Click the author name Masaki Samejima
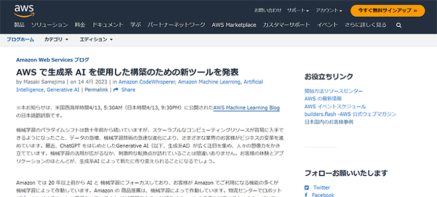Viewport: 437px width, 197px height. (44, 82)
